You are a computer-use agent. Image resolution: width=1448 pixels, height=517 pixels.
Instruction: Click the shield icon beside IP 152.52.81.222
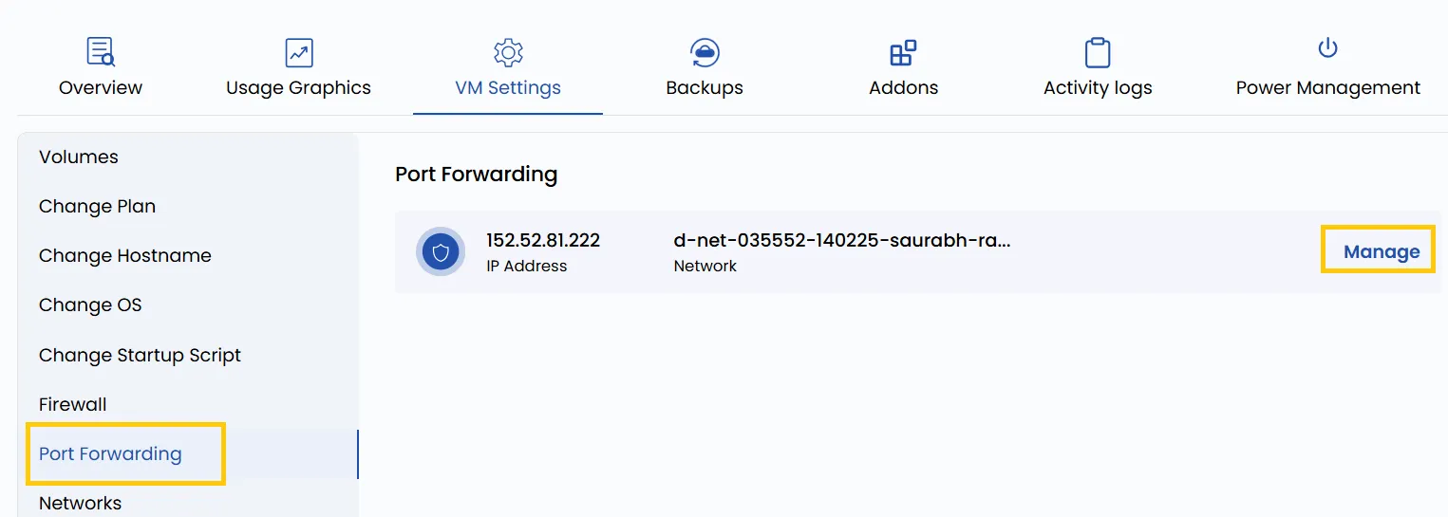441,251
